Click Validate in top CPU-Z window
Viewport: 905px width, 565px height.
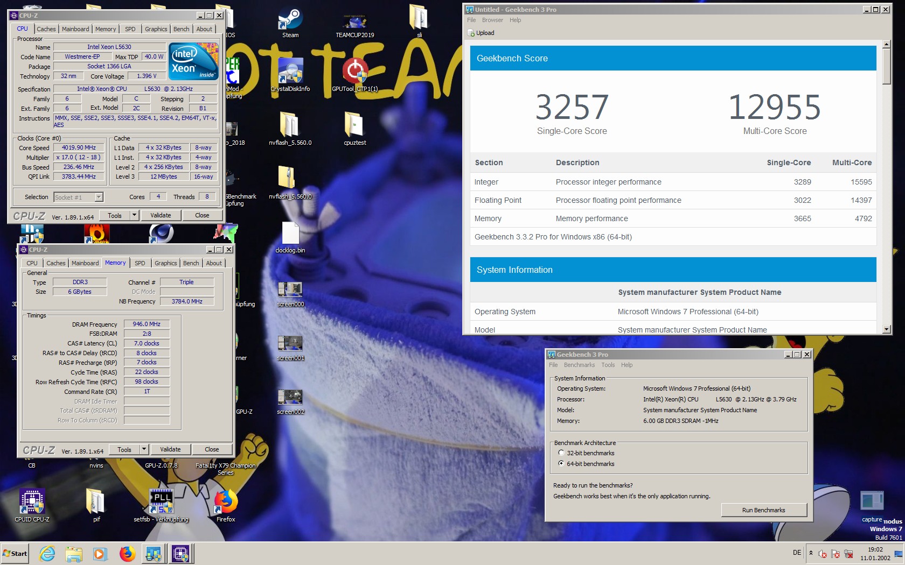[x=161, y=215]
